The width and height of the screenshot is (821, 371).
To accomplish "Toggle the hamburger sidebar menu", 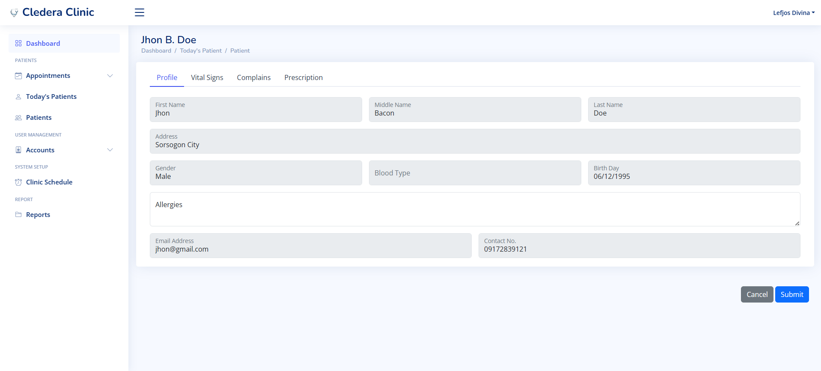I will pos(140,12).
